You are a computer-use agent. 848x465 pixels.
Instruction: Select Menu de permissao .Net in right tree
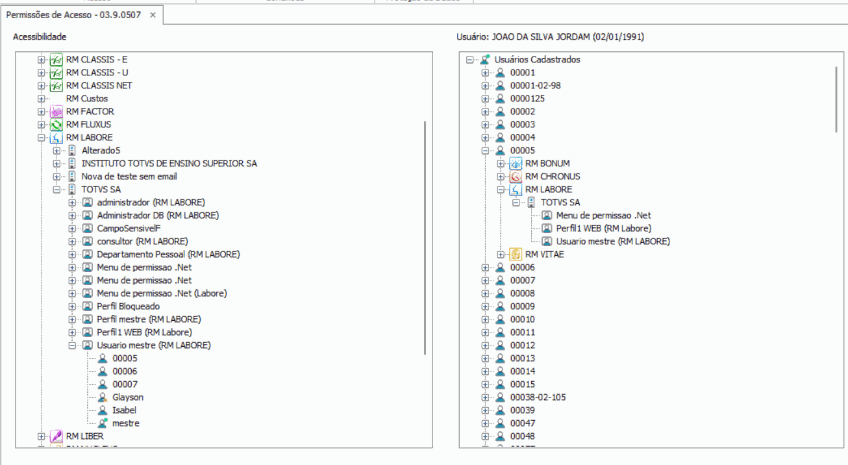(603, 216)
